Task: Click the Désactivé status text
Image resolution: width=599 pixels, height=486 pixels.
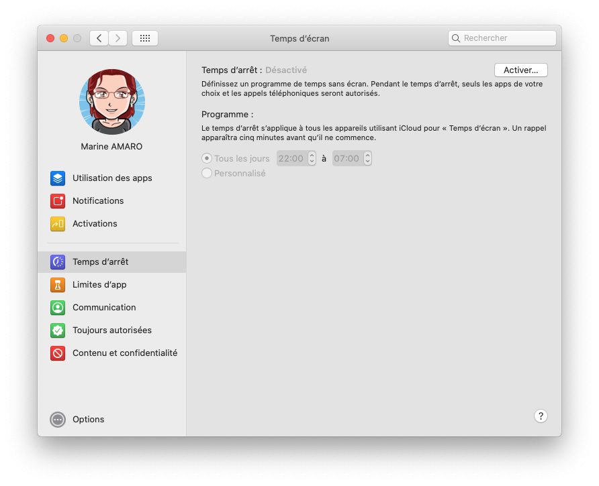Action: pos(286,70)
